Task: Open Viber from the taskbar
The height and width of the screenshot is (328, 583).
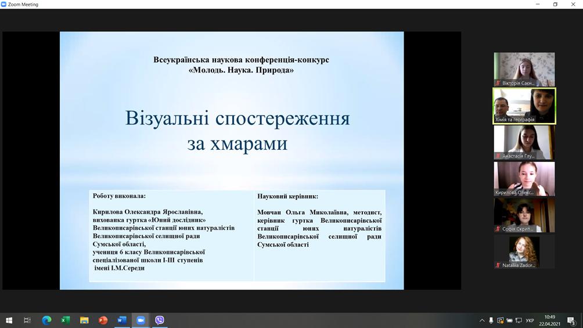Action: pos(160,320)
